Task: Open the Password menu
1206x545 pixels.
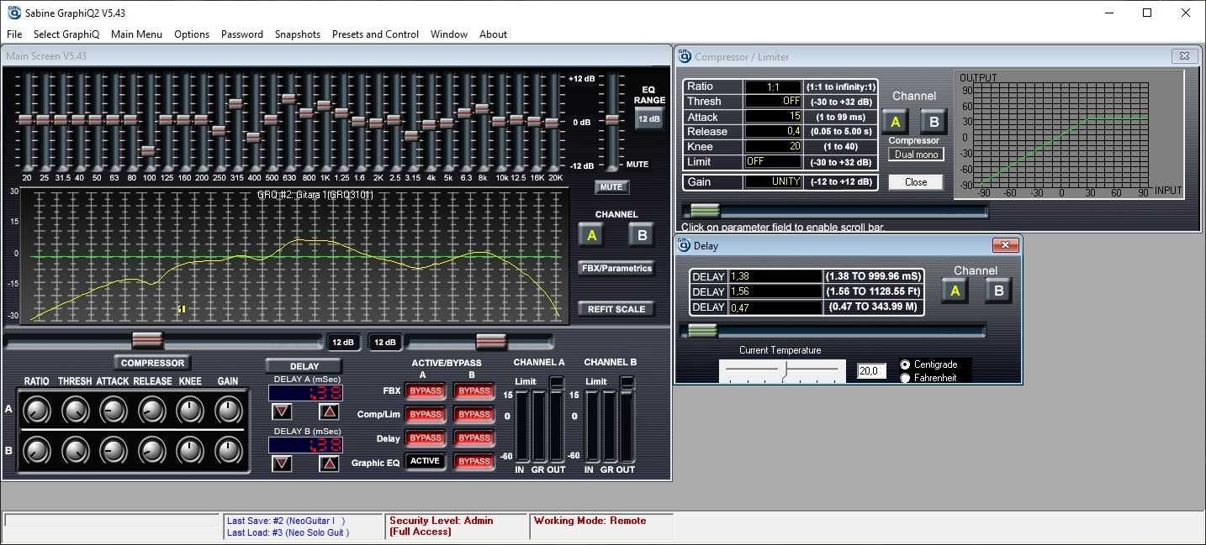Action: point(242,34)
